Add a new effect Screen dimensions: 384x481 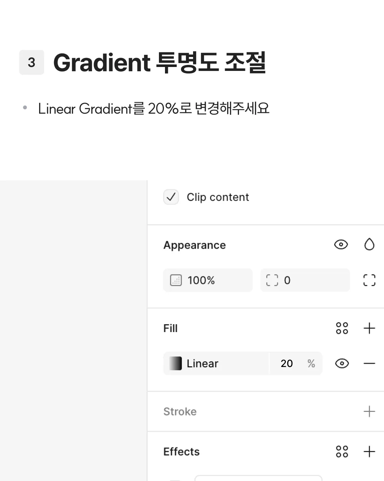click(x=369, y=451)
